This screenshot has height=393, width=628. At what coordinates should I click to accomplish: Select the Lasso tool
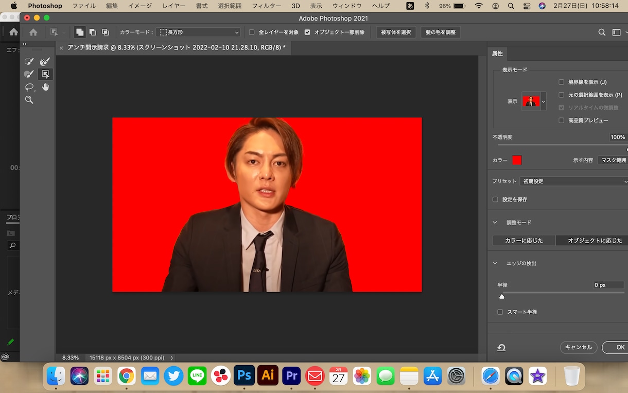(29, 87)
